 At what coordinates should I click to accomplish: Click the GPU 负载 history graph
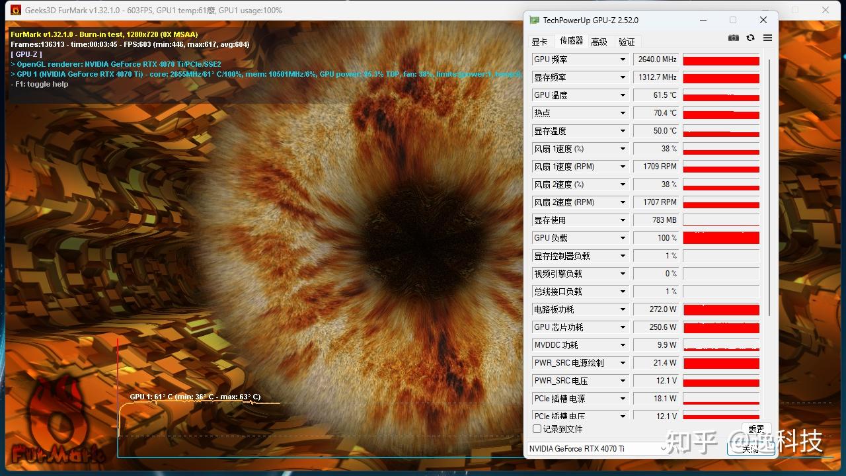(x=721, y=238)
